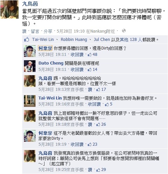Open the 23 likes thumb icon
The image size is (168, 174).
90,144
